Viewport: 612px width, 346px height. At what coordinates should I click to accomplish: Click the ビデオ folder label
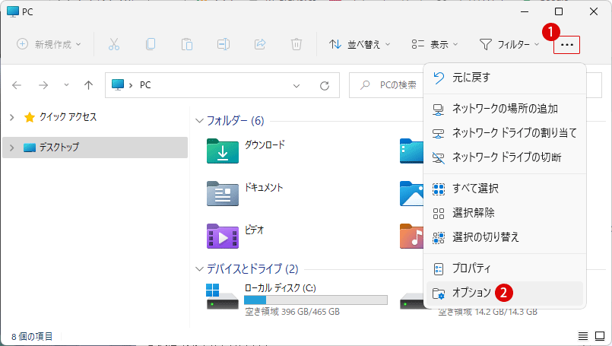pyautogui.click(x=254, y=230)
